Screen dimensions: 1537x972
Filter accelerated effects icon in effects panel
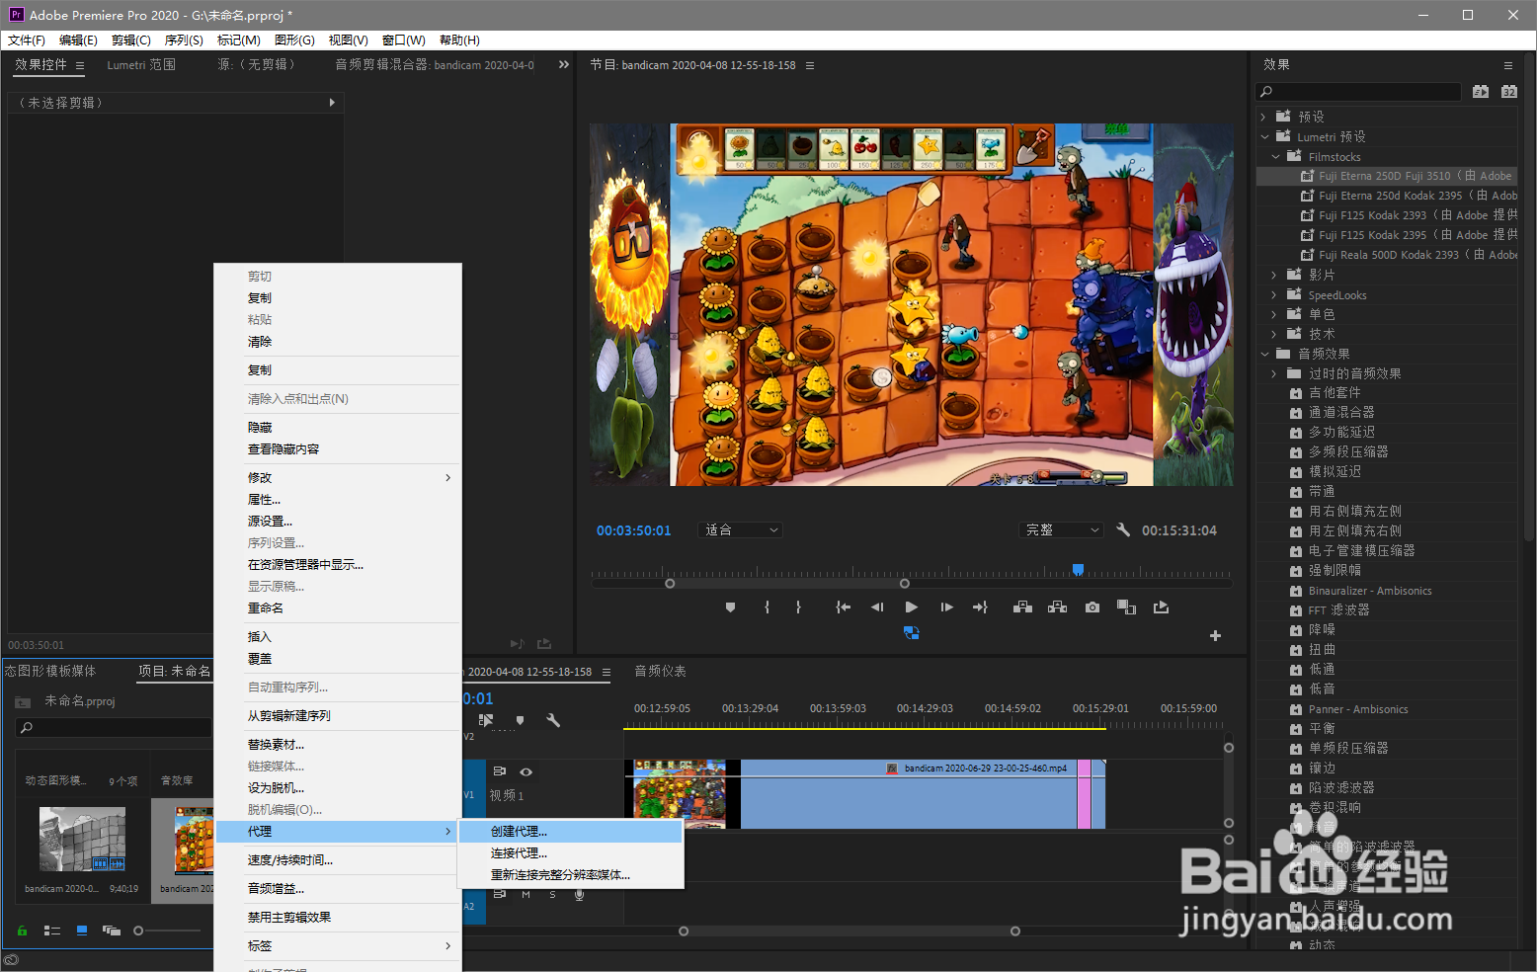click(x=1480, y=92)
